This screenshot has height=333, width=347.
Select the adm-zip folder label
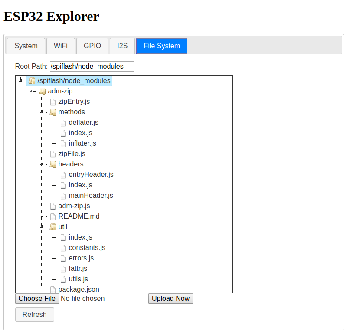point(60,91)
